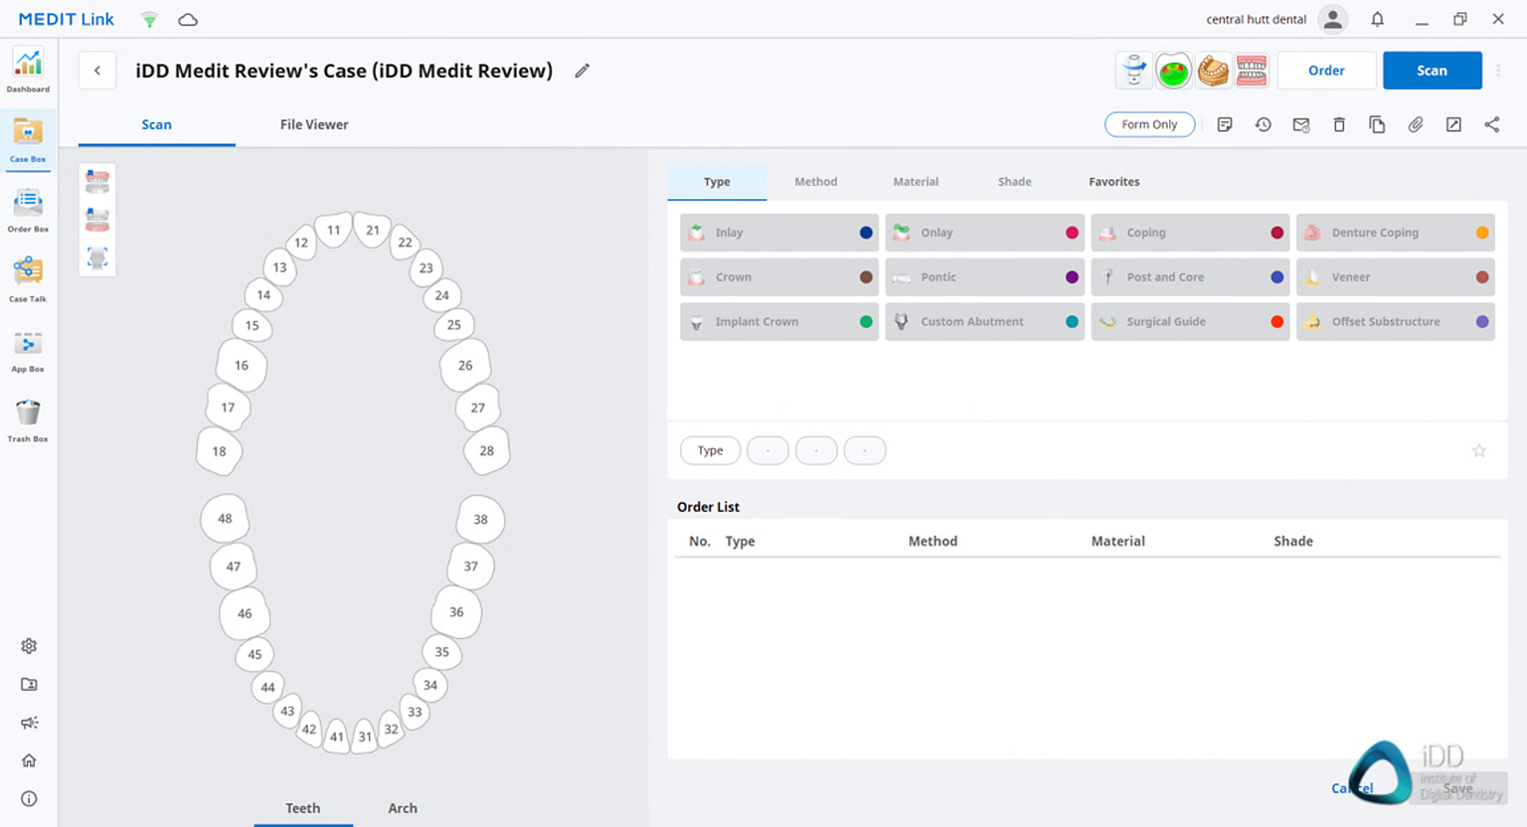Select tooth 16 on the chart
The image size is (1527, 827).
[242, 365]
